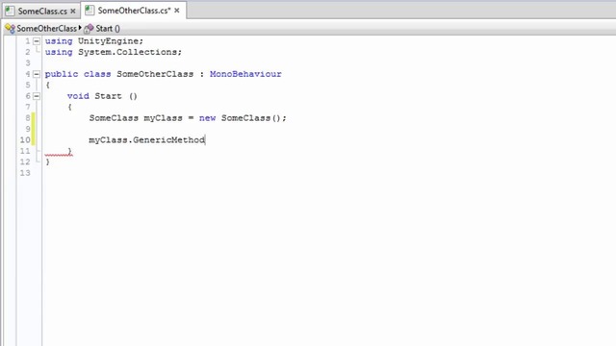Click the method icon beside Start ()

click(x=89, y=28)
